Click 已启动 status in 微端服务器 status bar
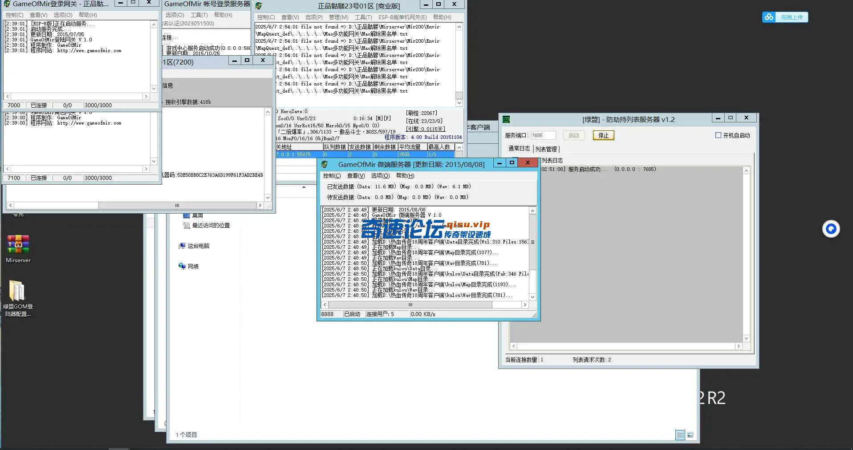The height and width of the screenshot is (450, 853). coord(352,314)
